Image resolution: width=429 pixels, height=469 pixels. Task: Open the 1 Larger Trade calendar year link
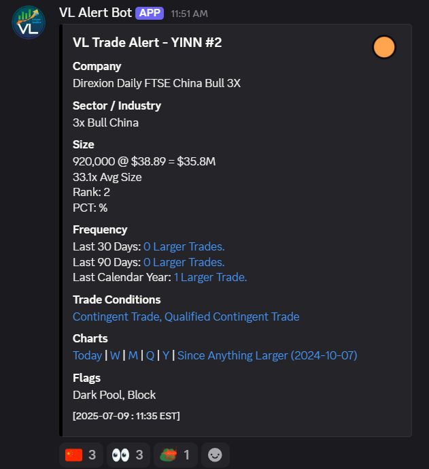[210, 277]
